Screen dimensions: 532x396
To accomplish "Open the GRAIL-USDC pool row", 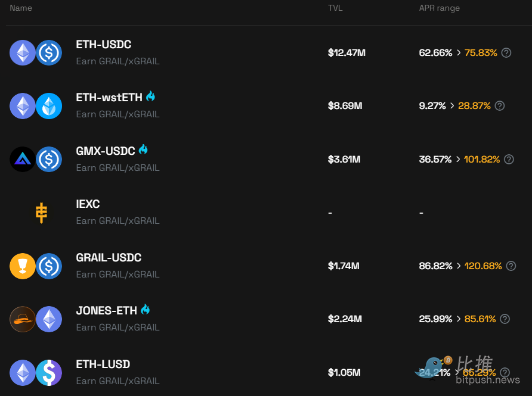I will (269, 266).
